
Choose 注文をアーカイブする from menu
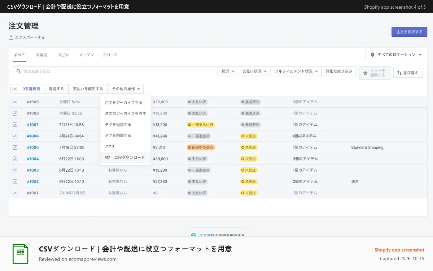pyautogui.click(x=126, y=103)
